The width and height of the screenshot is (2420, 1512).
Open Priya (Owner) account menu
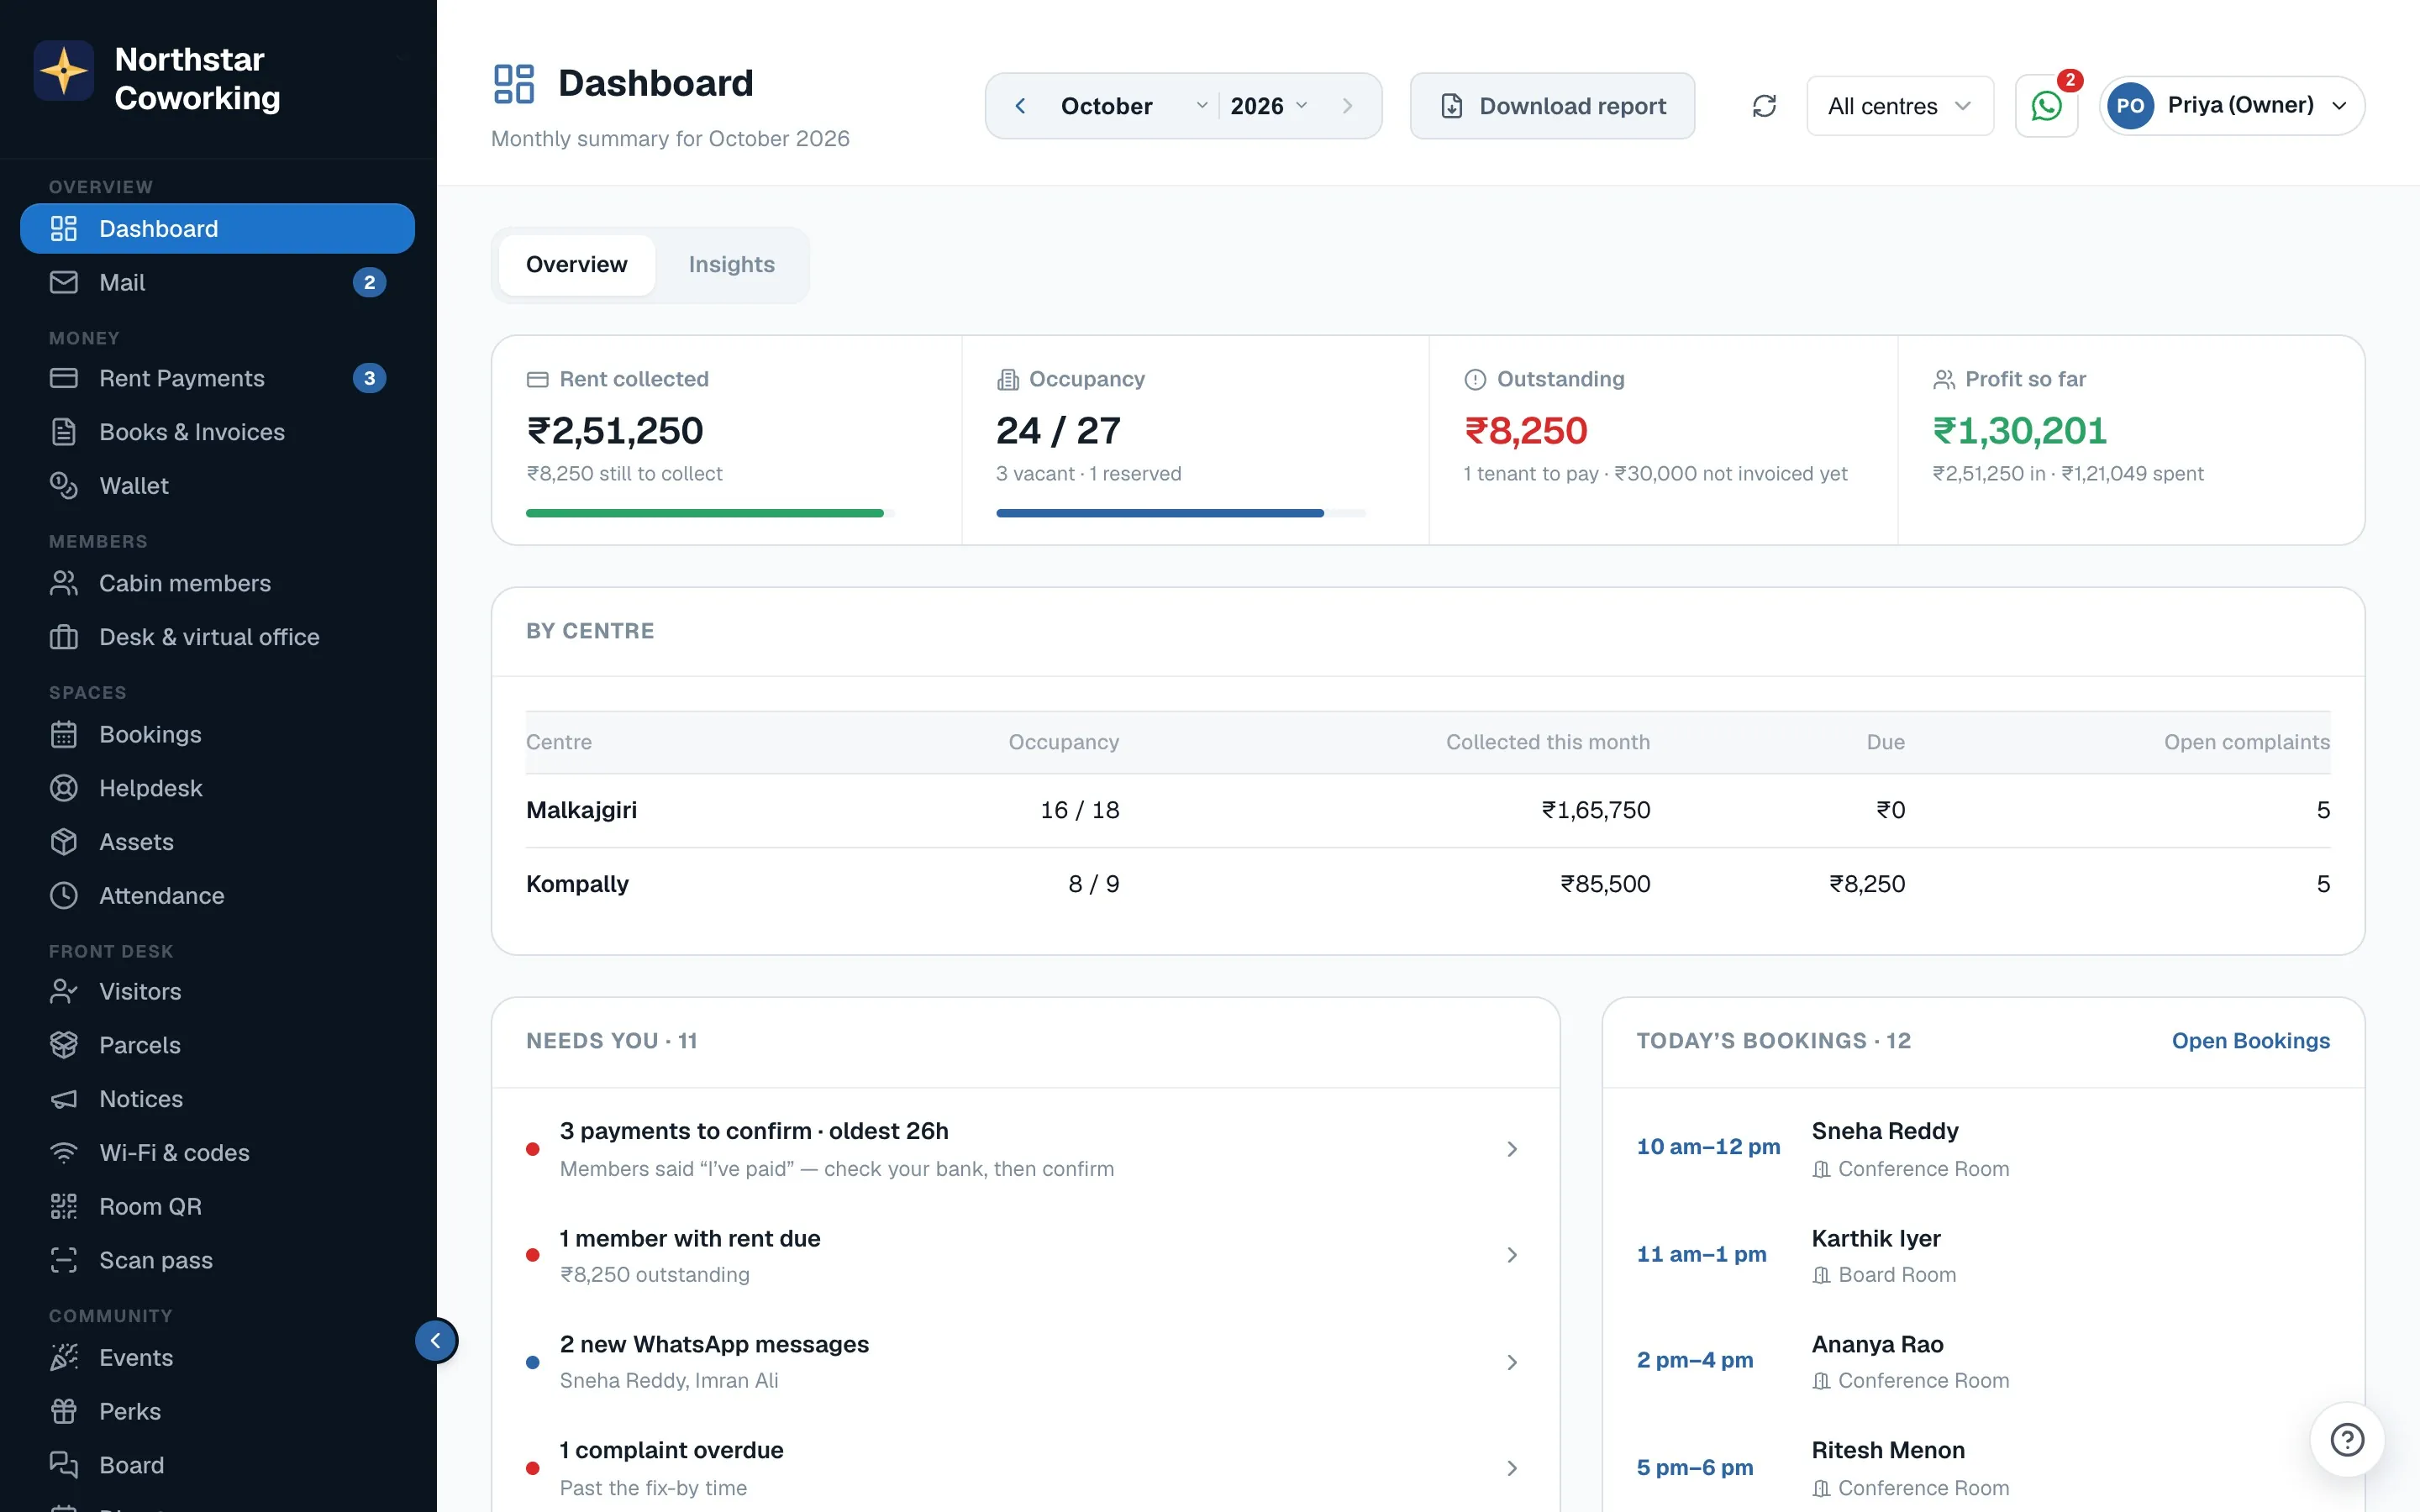2231,106
